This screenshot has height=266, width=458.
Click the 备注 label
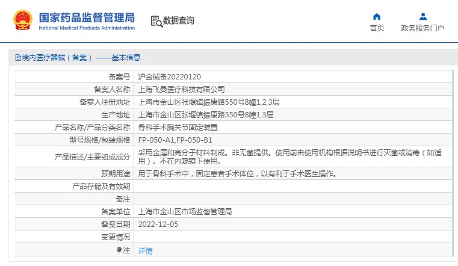pyautogui.click(x=123, y=199)
